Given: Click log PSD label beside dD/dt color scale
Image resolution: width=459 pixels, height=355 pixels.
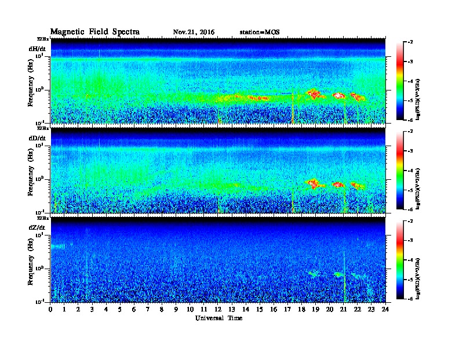Looking at the screenshot, I should pyautogui.click(x=418, y=189).
